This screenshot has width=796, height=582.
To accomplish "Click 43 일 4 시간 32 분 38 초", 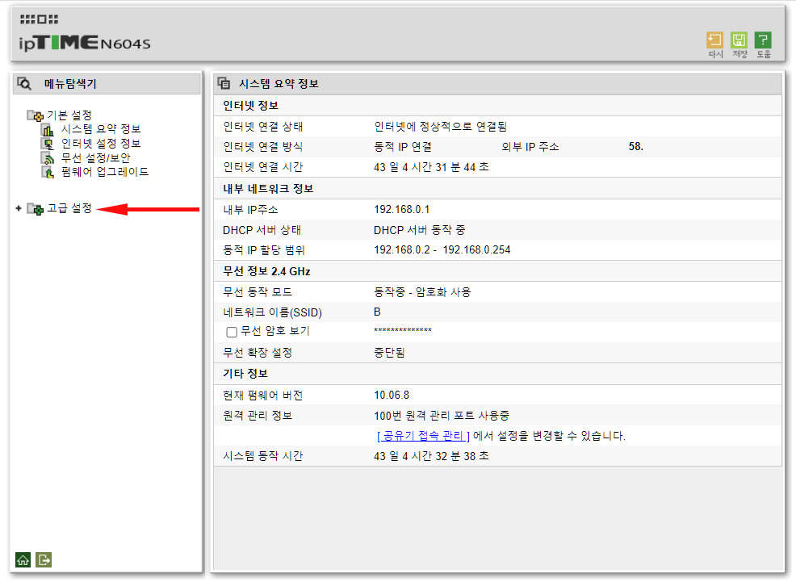I will pyautogui.click(x=431, y=456).
